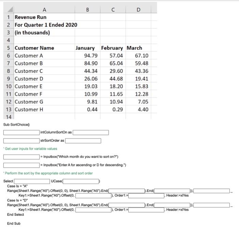The width and height of the screenshot is (239, 228).
Task: Click the 'Customer F' cell
Action: pos(44,94)
